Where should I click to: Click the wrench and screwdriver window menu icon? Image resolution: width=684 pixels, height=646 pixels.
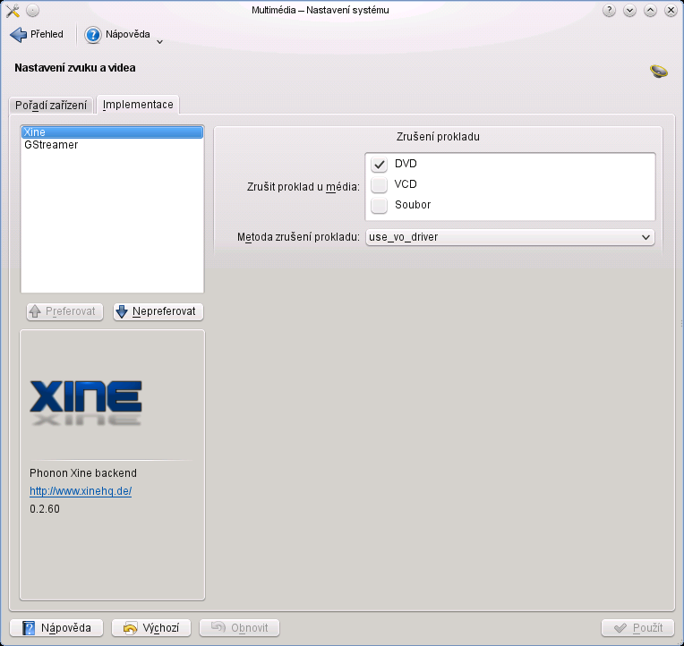13,11
